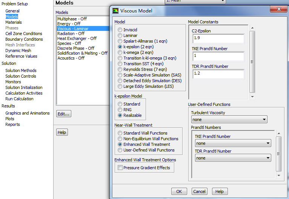
Task: Click Help button in Models panel
Action: pyautogui.click(x=62, y=132)
